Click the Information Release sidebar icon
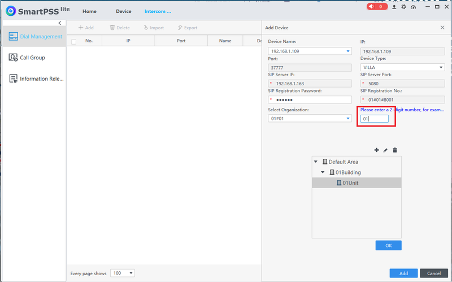 13,79
